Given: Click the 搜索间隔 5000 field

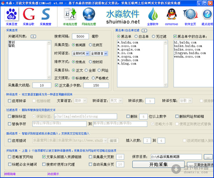Looking at the screenshot, I should 80,36.
